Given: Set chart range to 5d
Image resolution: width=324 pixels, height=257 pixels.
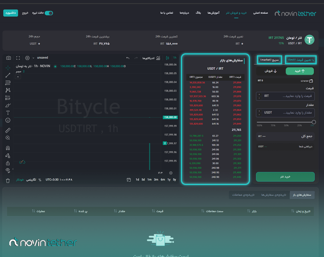Looking at the screenshot, I should 143,180.
